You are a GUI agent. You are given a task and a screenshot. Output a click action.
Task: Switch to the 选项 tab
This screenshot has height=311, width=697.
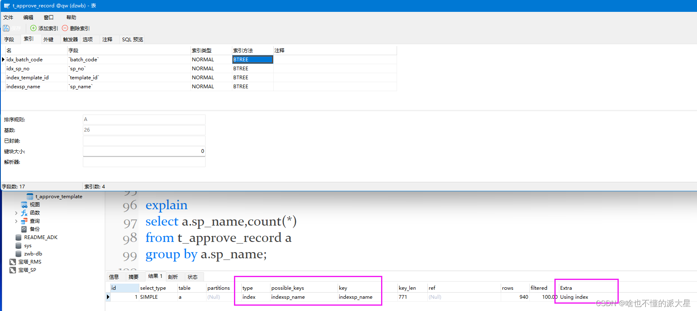88,40
